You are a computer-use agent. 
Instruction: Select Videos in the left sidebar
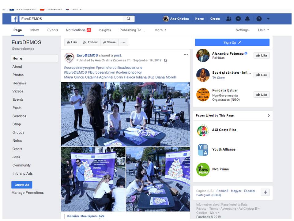pyautogui.click(x=18, y=91)
